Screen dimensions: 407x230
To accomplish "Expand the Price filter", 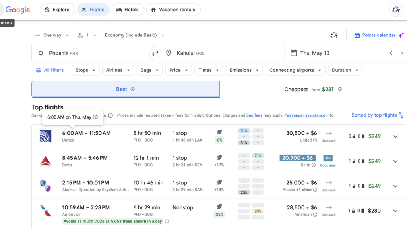I will 178,70.
